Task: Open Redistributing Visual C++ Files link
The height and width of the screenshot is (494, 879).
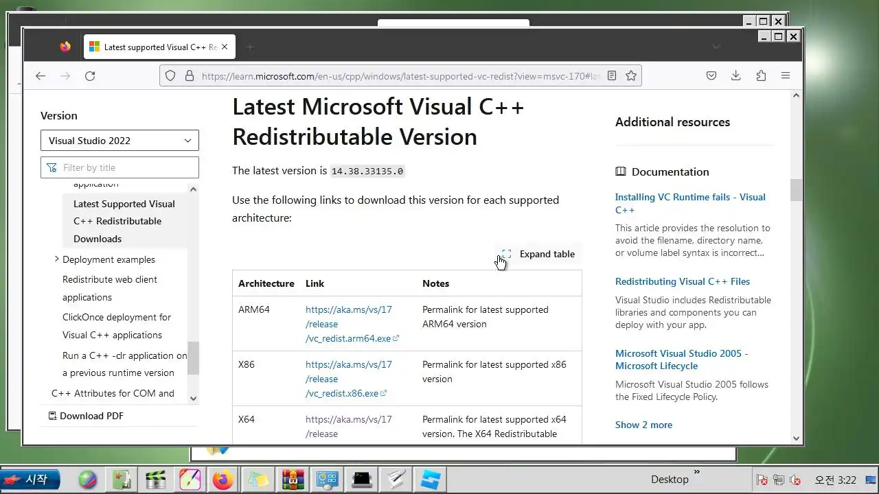Action: point(683,281)
